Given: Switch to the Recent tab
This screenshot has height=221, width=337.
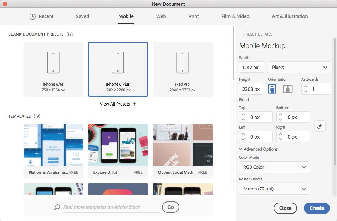Looking at the screenshot, I should (41, 16).
